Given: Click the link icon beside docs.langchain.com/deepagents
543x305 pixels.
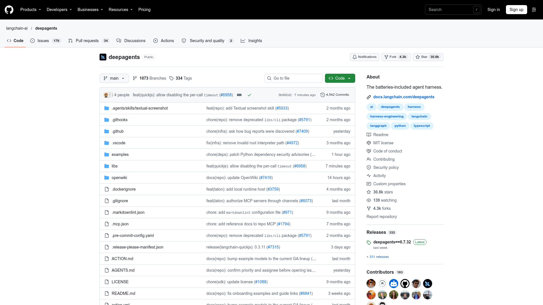Looking at the screenshot, I should pos(369,97).
